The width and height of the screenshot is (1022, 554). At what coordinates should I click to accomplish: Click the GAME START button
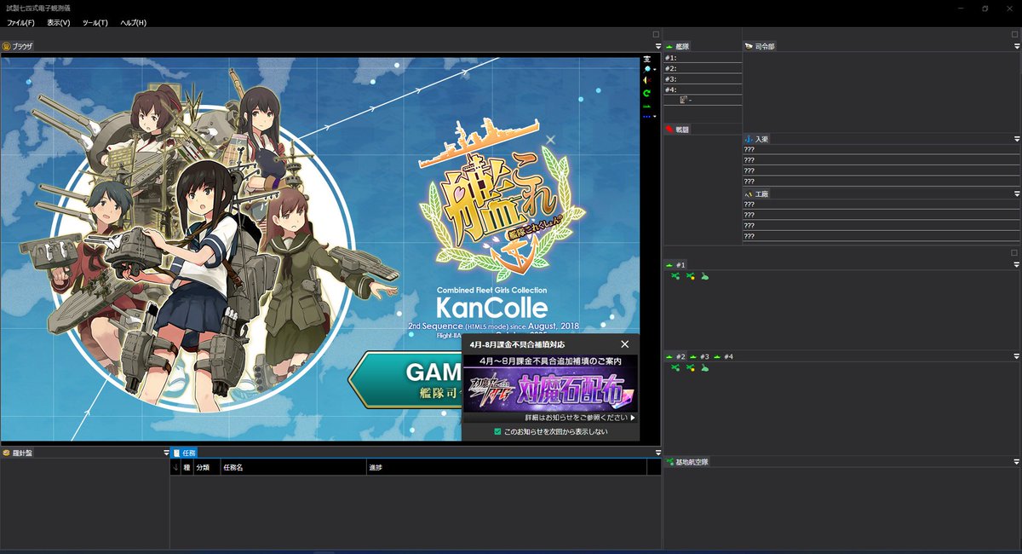coord(405,379)
